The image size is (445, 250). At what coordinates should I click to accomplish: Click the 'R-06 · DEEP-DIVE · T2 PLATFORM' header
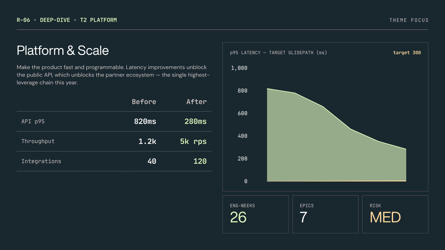(x=67, y=20)
